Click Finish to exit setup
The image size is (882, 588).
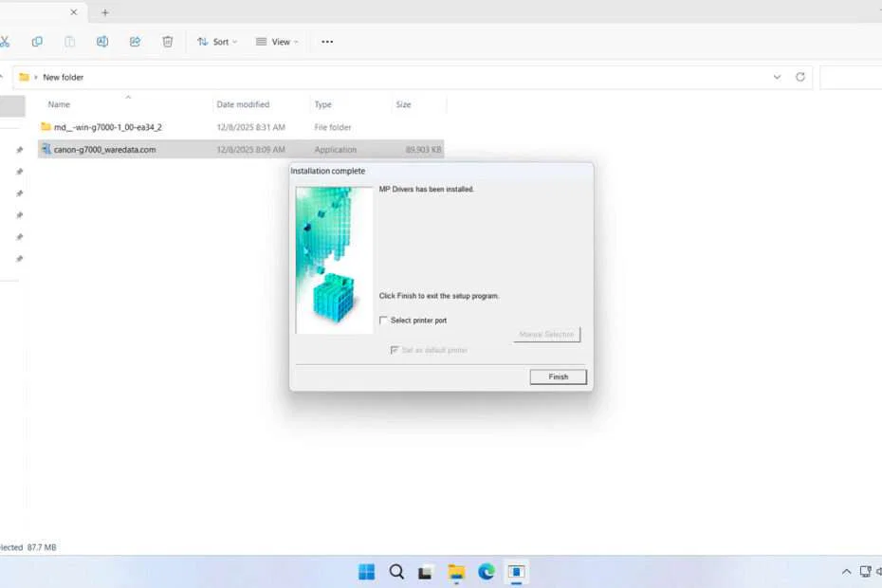click(x=559, y=377)
